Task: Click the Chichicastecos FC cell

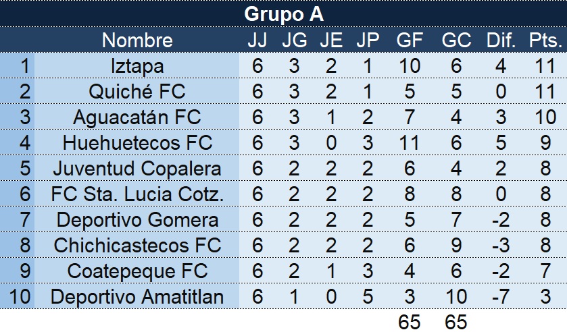Action: pos(137,246)
